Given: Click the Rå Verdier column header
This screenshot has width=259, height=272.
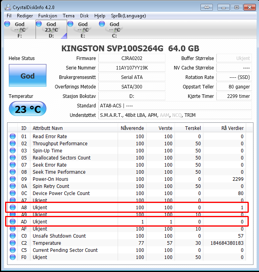Looking at the screenshot, I should [225, 128].
